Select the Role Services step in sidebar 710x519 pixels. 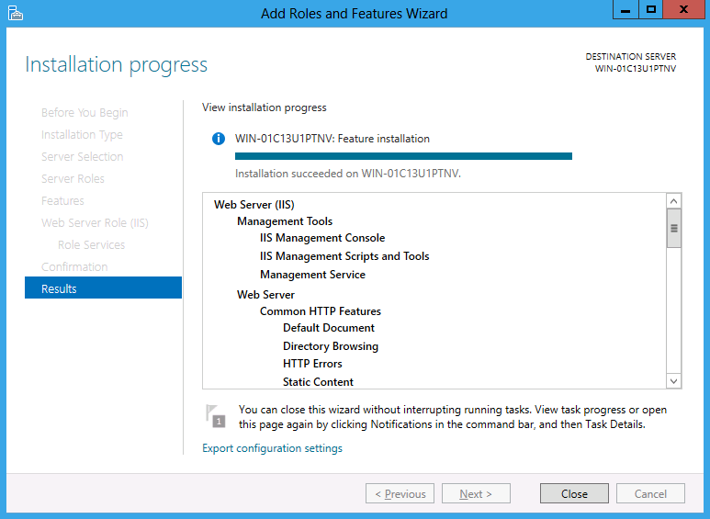(92, 245)
